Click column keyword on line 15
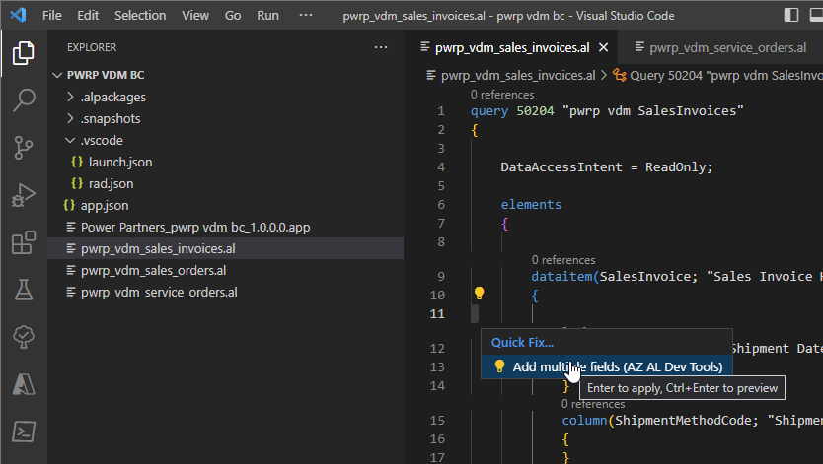Viewport: 823px width, 464px height. [x=584, y=420]
